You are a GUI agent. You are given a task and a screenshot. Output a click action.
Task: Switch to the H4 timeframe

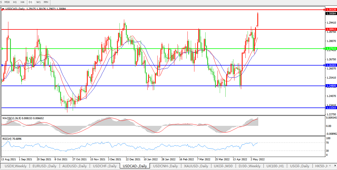[22, 2]
